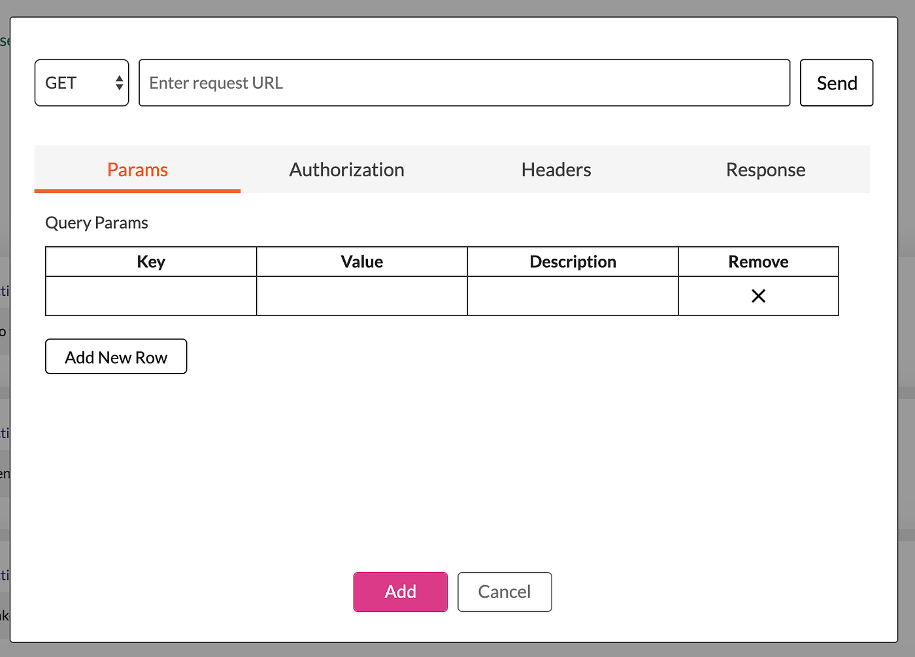Click the Value cell of the param row

click(361, 296)
